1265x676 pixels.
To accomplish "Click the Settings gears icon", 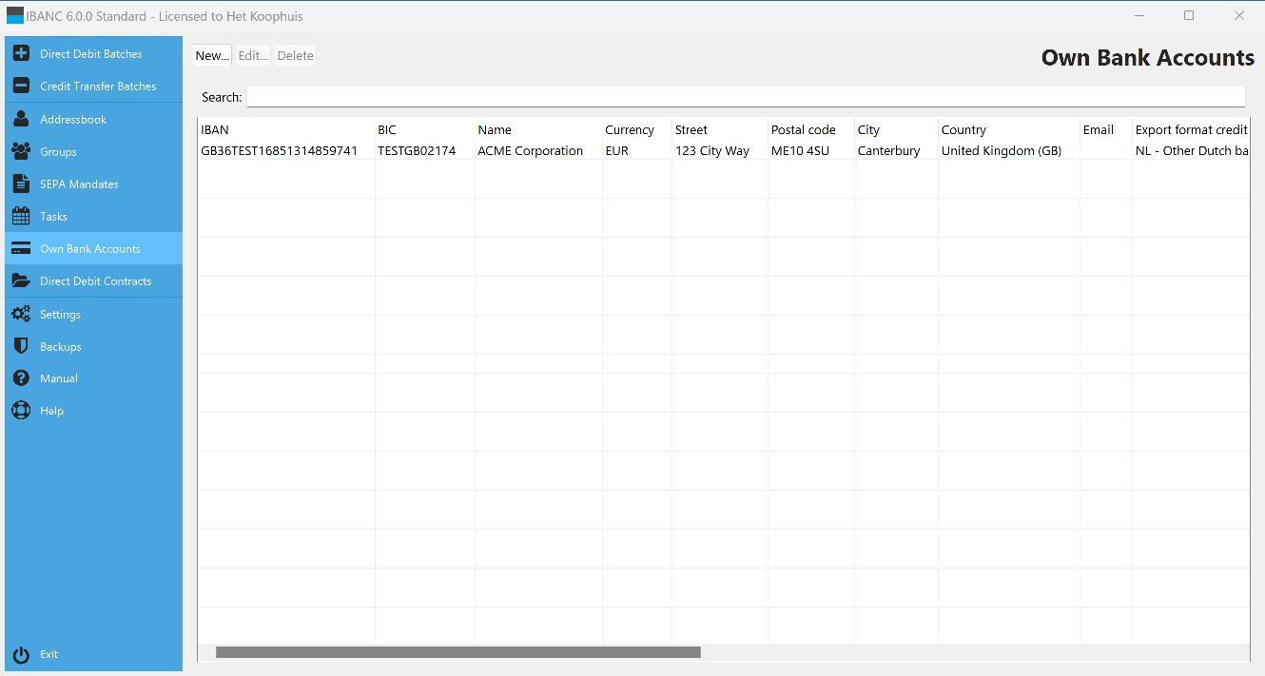I will pos(21,315).
